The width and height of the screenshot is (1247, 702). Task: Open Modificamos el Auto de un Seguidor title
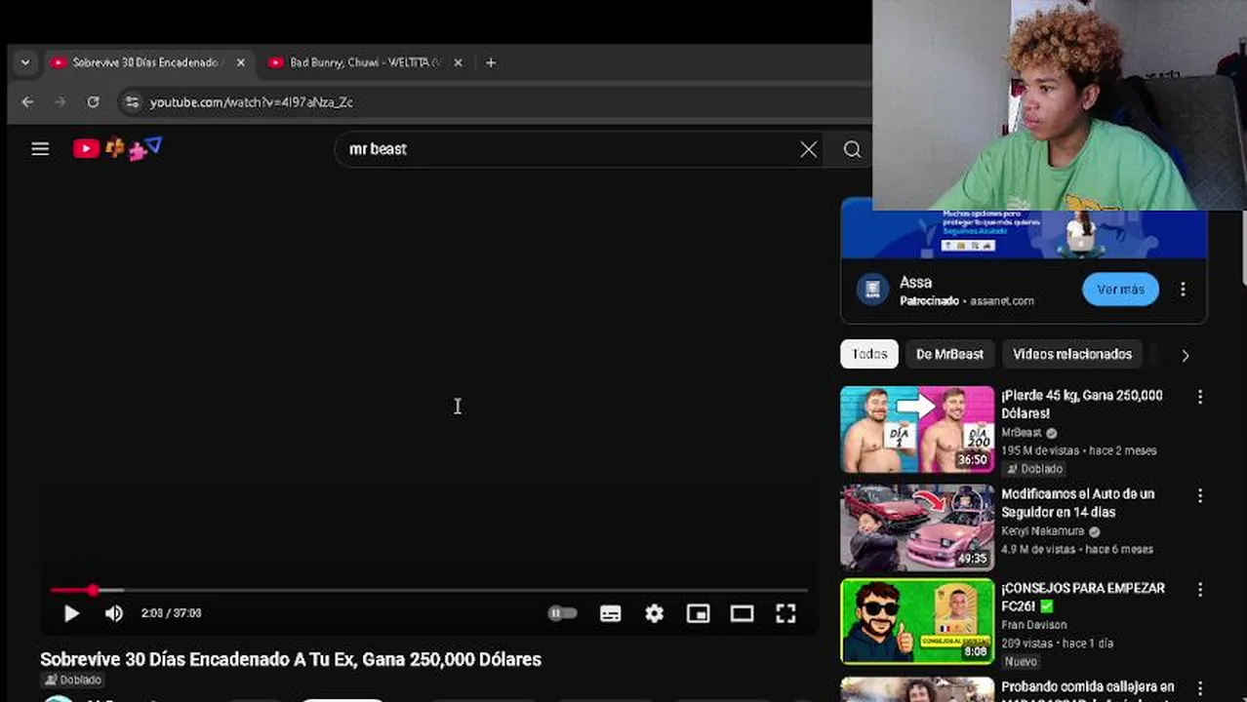(1077, 503)
